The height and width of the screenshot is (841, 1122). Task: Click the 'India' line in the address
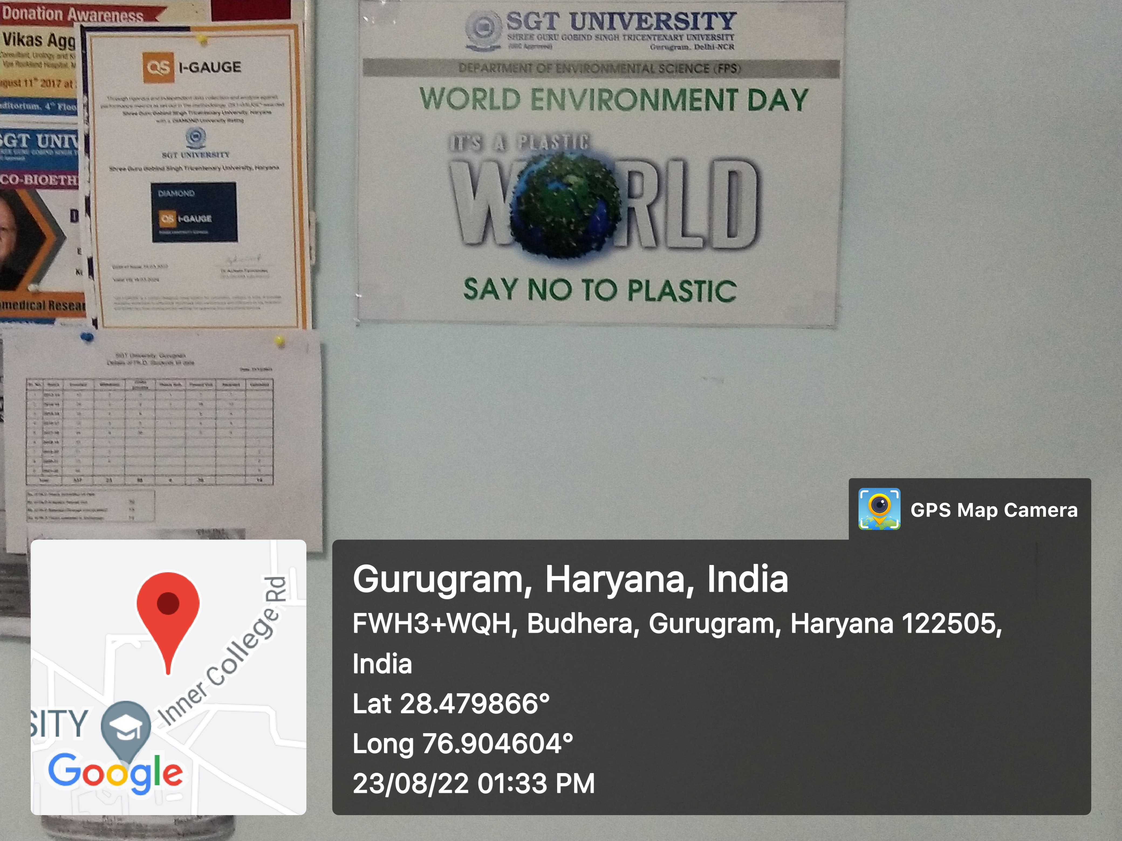[x=382, y=664]
